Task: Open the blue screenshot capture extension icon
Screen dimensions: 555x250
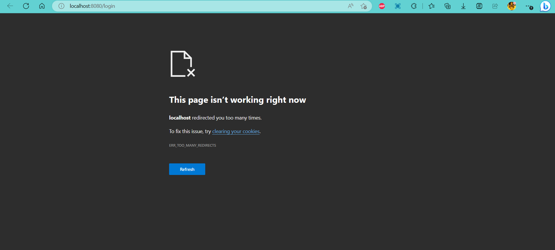Action: [x=398, y=6]
